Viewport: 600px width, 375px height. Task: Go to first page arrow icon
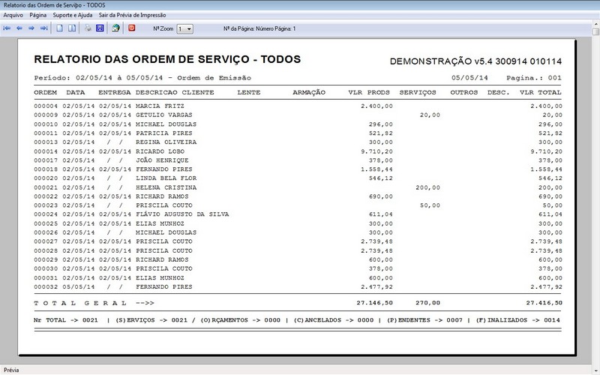(7, 28)
